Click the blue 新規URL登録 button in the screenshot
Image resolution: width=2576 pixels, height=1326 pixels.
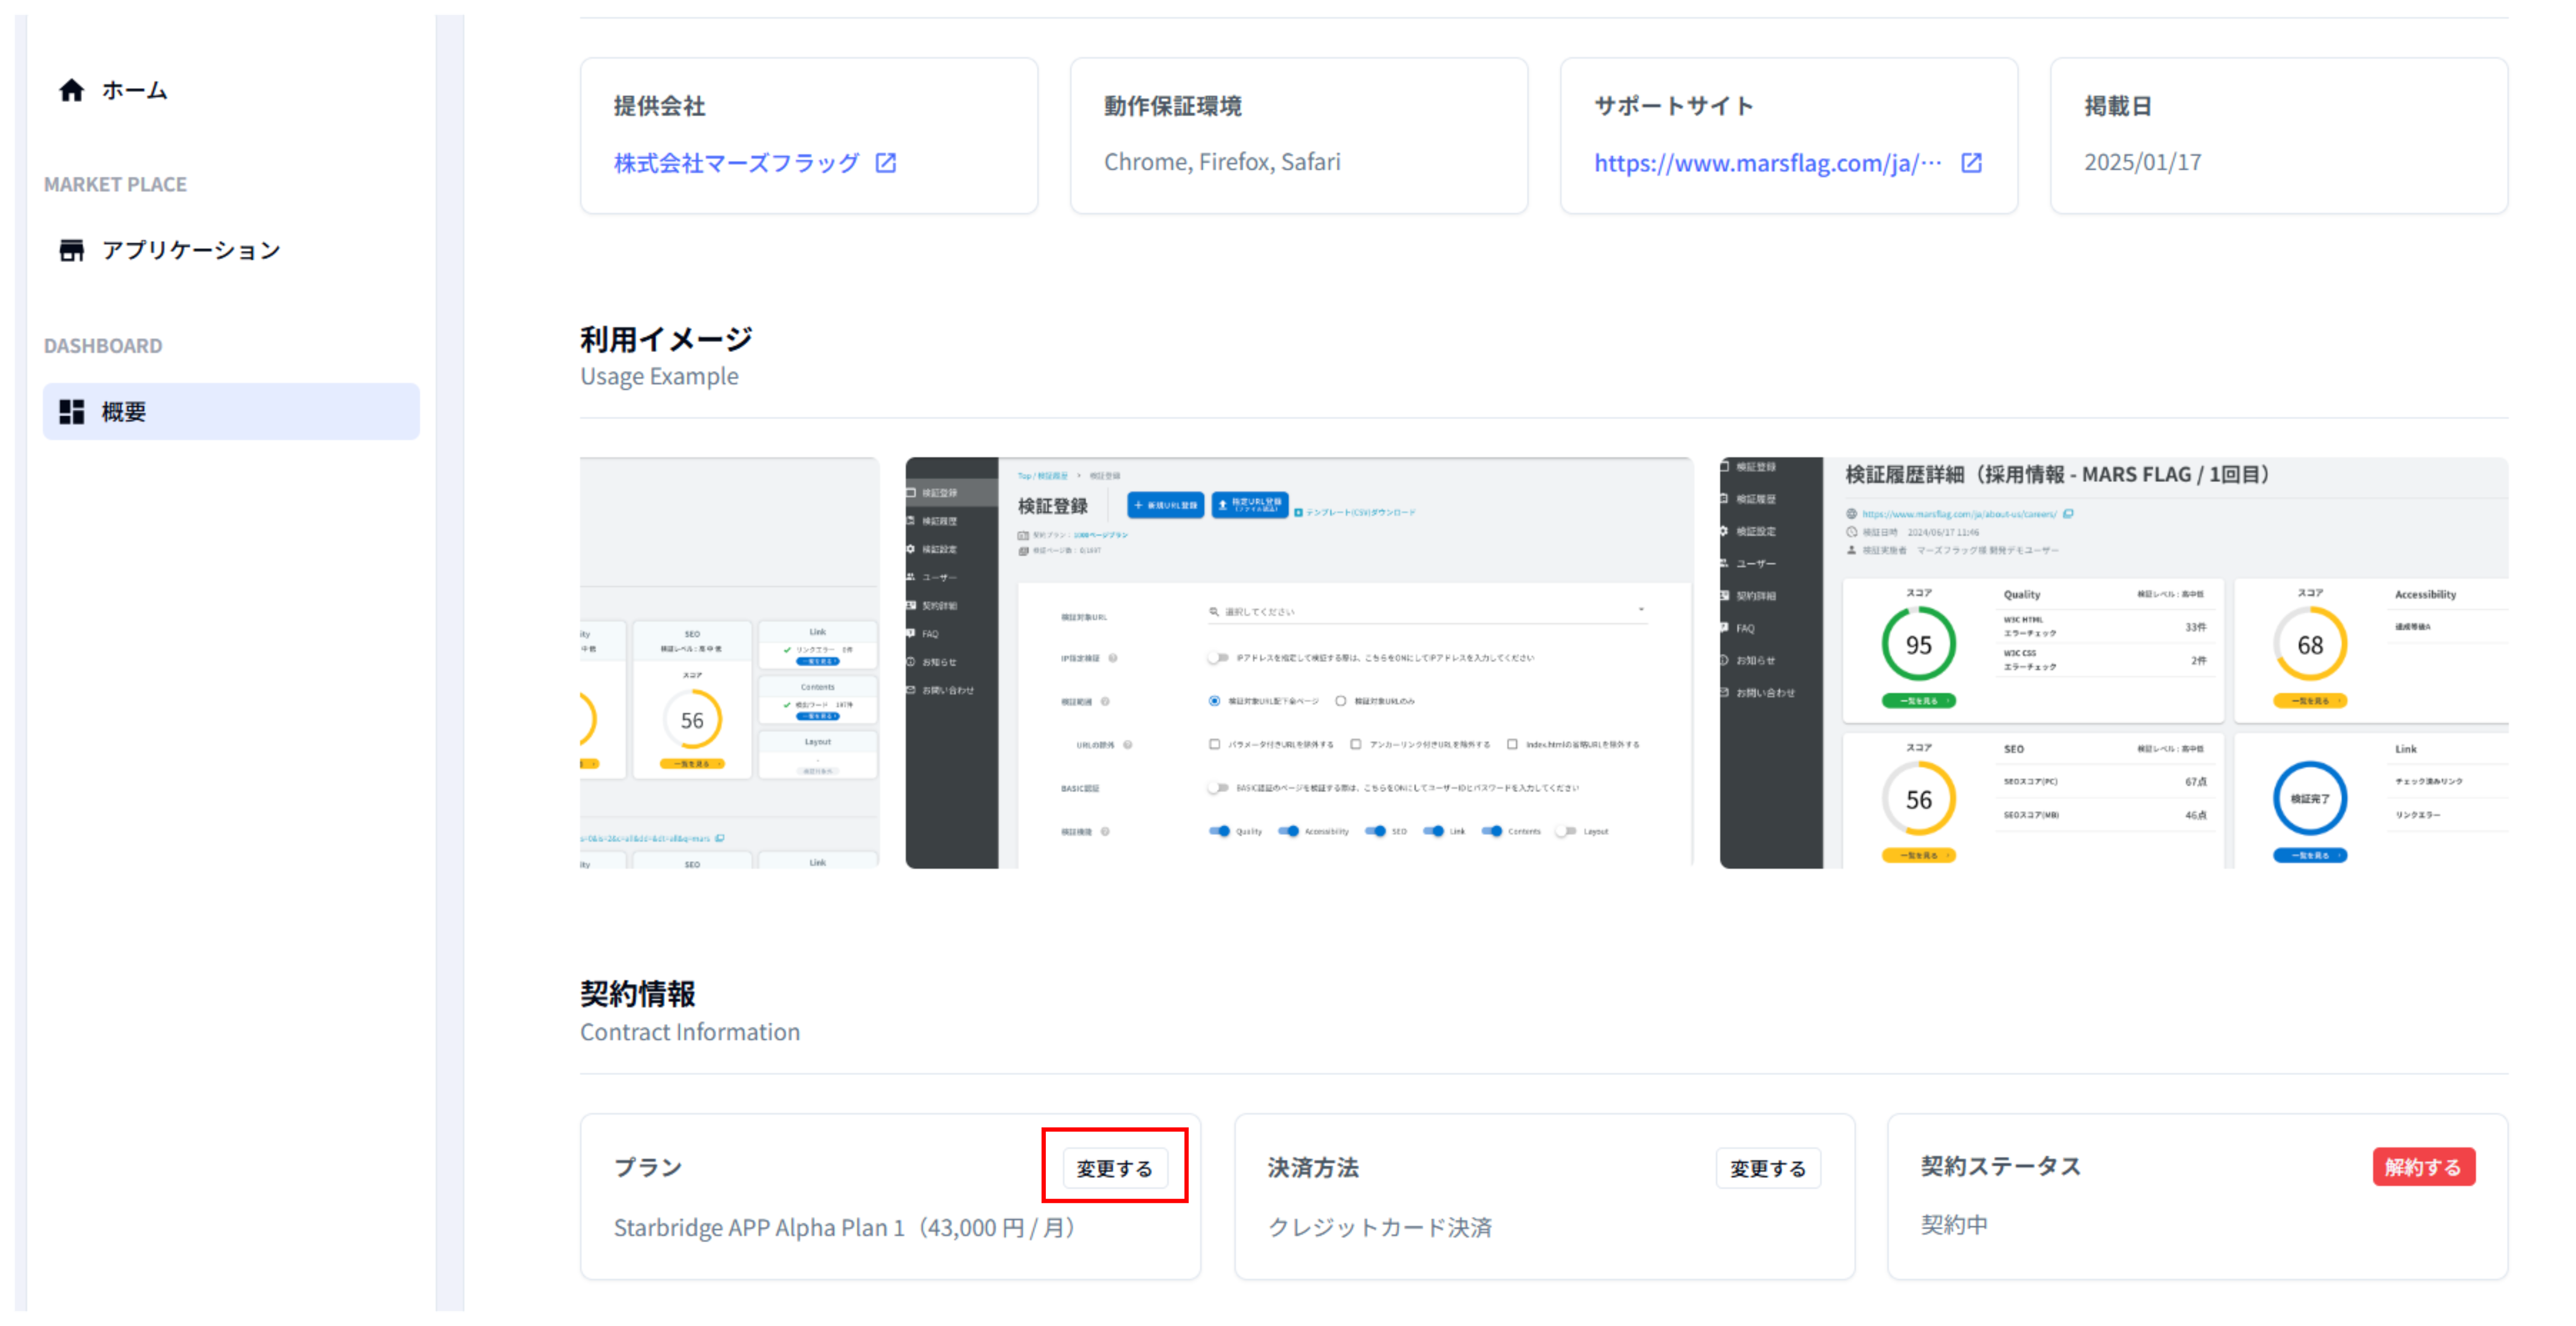[1165, 505]
